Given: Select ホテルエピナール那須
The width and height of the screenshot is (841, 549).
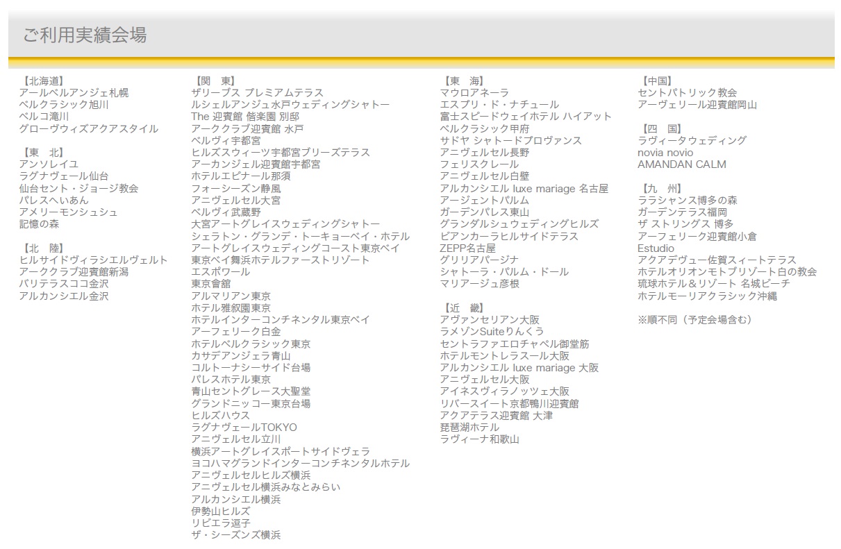Looking at the screenshot, I should pos(241,176).
